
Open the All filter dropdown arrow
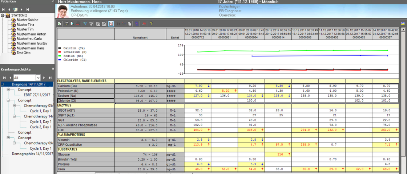click(39, 78)
